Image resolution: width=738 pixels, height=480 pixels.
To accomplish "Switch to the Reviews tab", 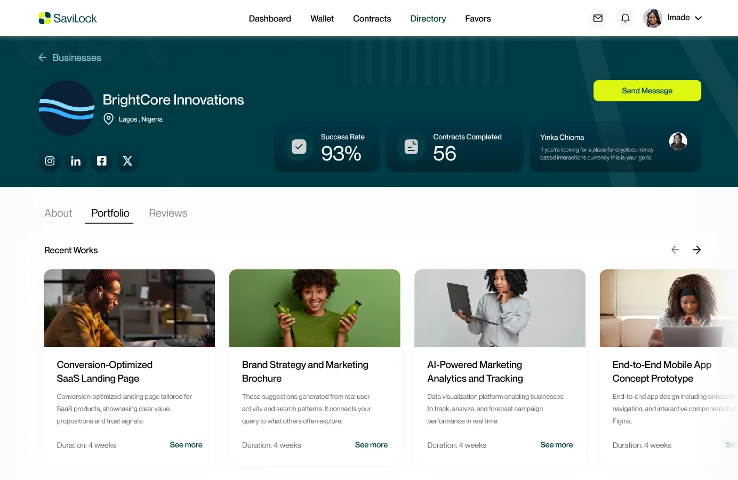I will [168, 213].
